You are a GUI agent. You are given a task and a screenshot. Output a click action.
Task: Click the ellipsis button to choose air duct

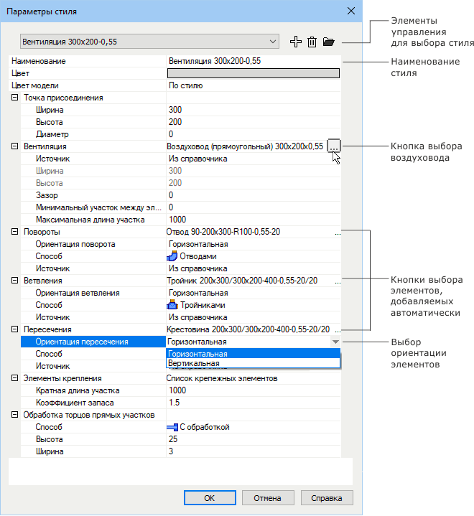click(x=333, y=146)
